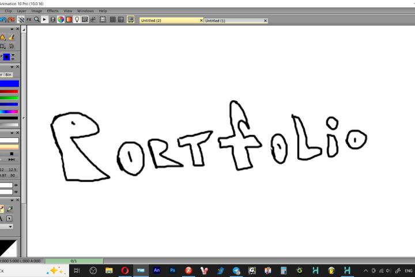Adjust the blue color slider
This screenshot has height=277, width=415.
(x=9, y=104)
